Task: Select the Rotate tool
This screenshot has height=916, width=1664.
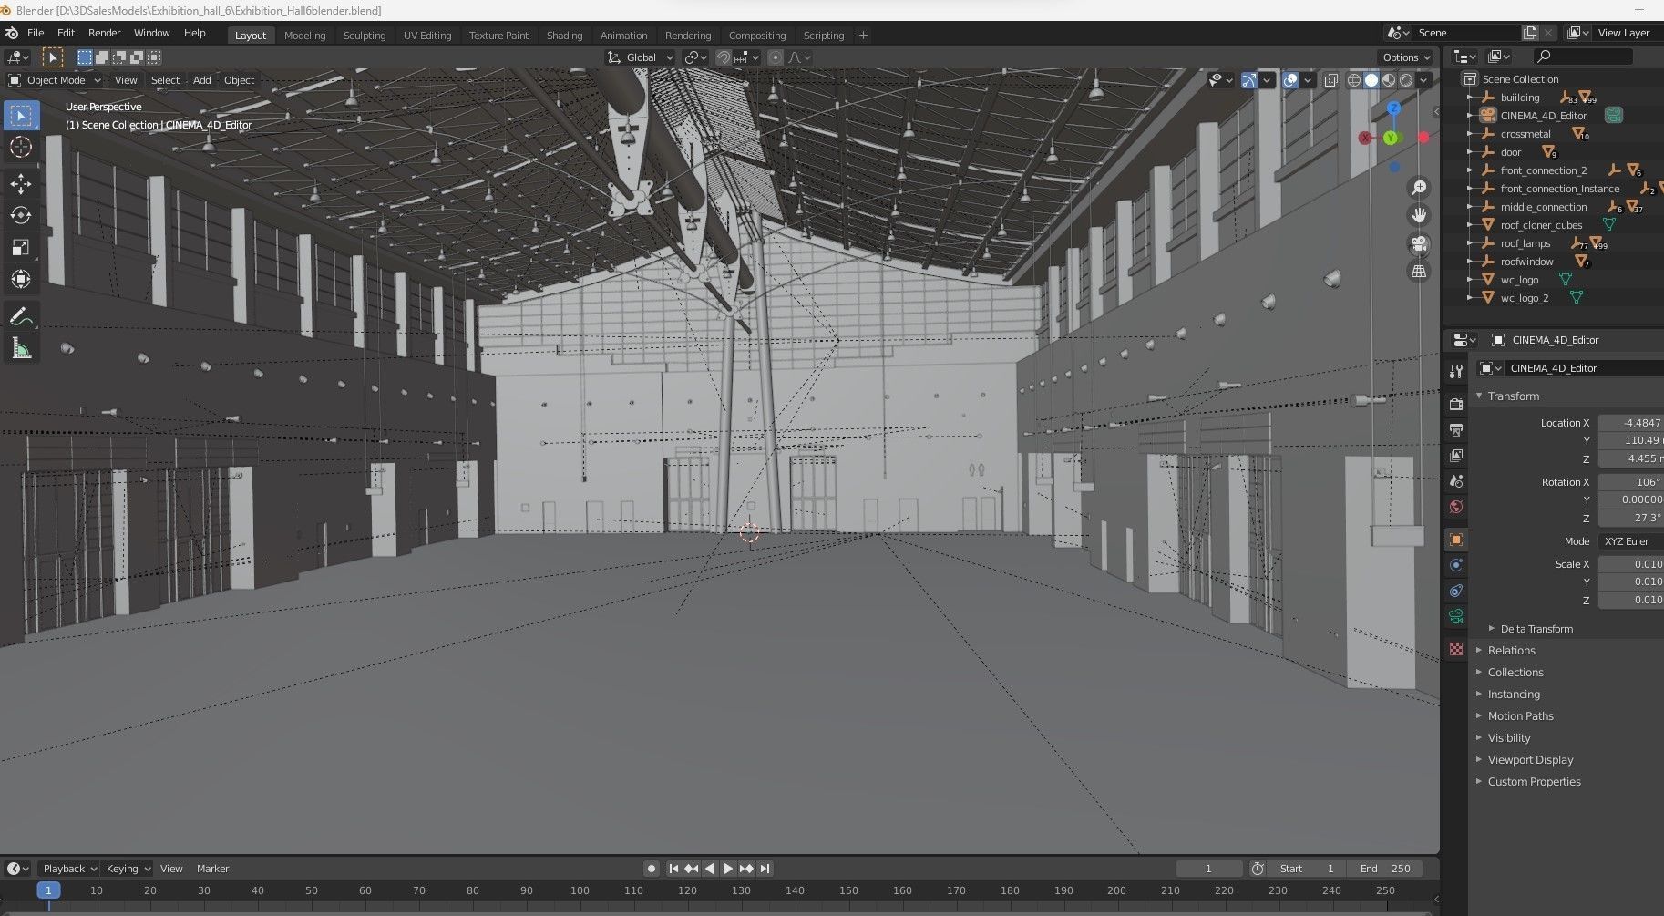Action: tap(21, 216)
